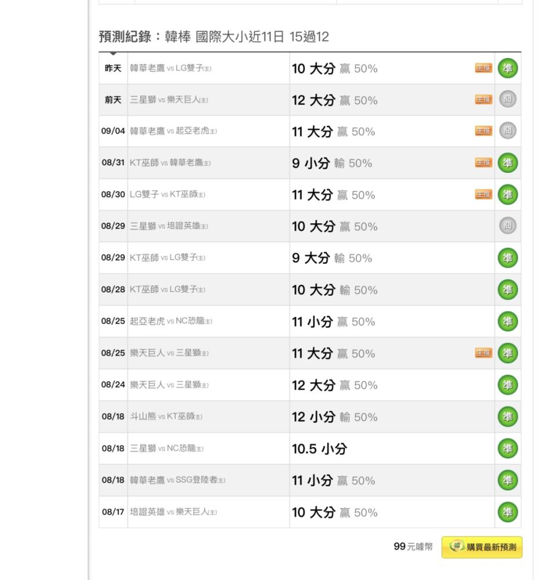Click green 準 badge on 10.5 小分 row
This screenshot has height=580, width=539.
[508, 448]
